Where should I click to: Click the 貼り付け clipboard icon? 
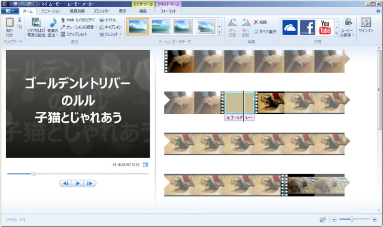pyautogui.click(x=10, y=23)
